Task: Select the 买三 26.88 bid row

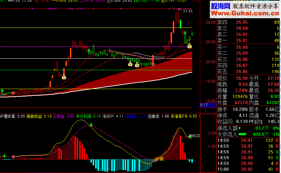Action: tap(248, 60)
